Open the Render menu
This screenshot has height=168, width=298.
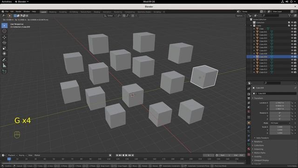pos(19,12)
